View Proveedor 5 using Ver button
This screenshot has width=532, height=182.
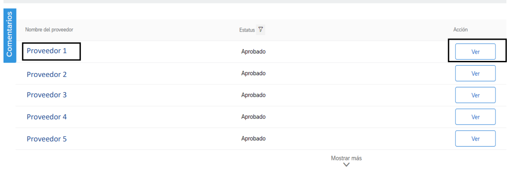click(x=475, y=139)
